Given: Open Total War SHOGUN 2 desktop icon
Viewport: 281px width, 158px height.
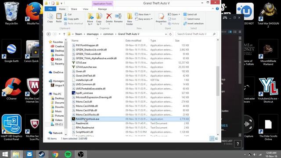Looking at the screenshot, I should point(268,15).
